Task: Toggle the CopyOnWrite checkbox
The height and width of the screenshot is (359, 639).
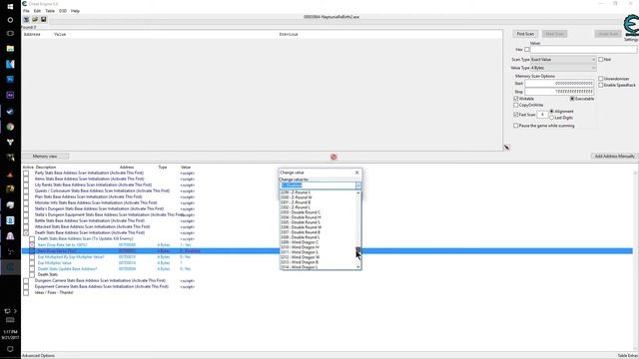Action: tap(516, 105)
